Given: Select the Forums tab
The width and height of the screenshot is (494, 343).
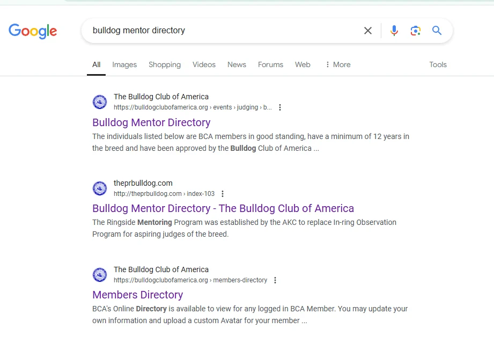Looking at the screenshot, I should pos(270,64).
